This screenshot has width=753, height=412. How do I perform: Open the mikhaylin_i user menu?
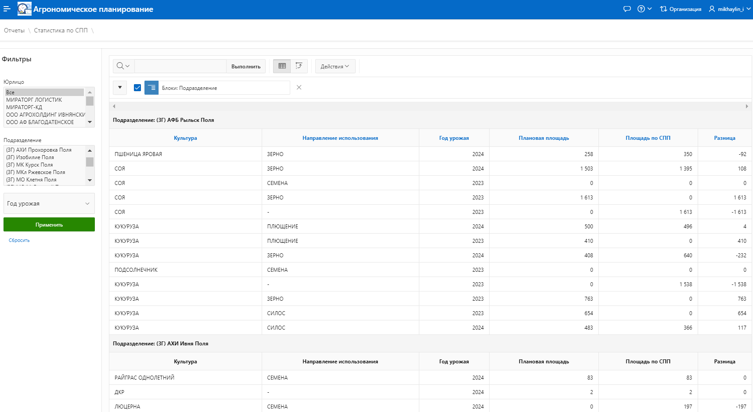point(730,9)
